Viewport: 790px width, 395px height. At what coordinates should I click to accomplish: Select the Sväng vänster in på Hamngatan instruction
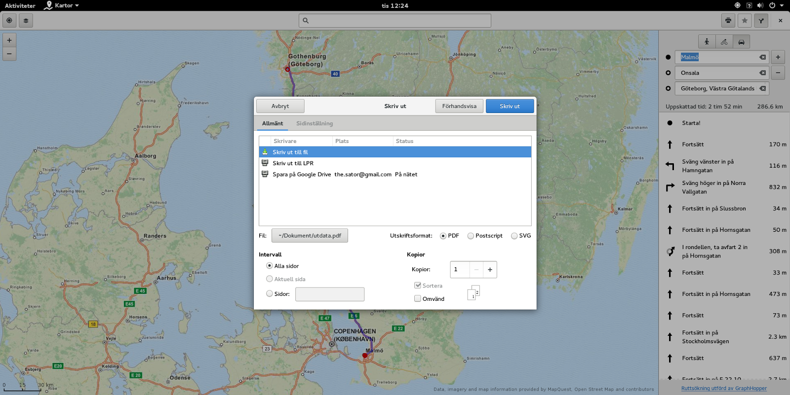724,166
